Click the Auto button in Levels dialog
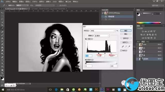 coord(126,38)
